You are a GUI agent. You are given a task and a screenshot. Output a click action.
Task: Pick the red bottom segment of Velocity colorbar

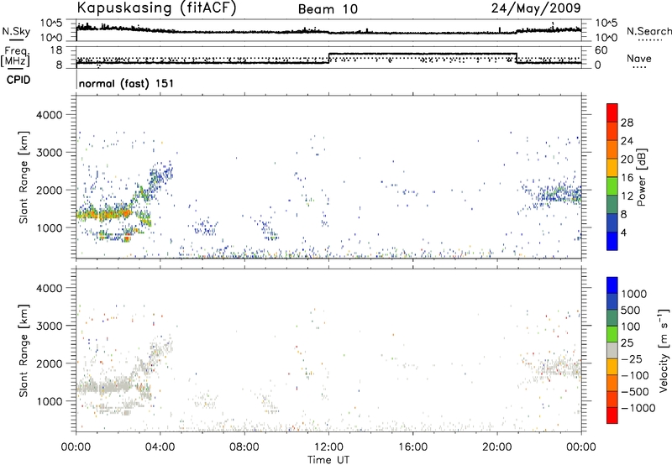point(612,415)
